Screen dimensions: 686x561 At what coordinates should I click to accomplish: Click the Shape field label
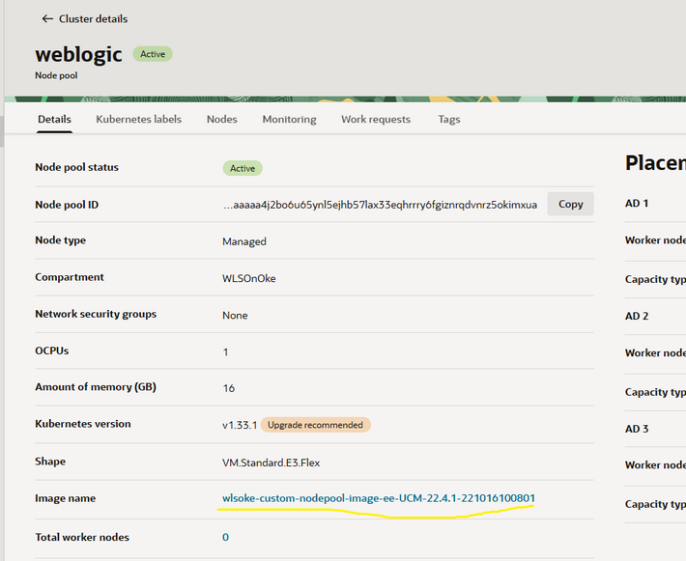tap(50, 462)
